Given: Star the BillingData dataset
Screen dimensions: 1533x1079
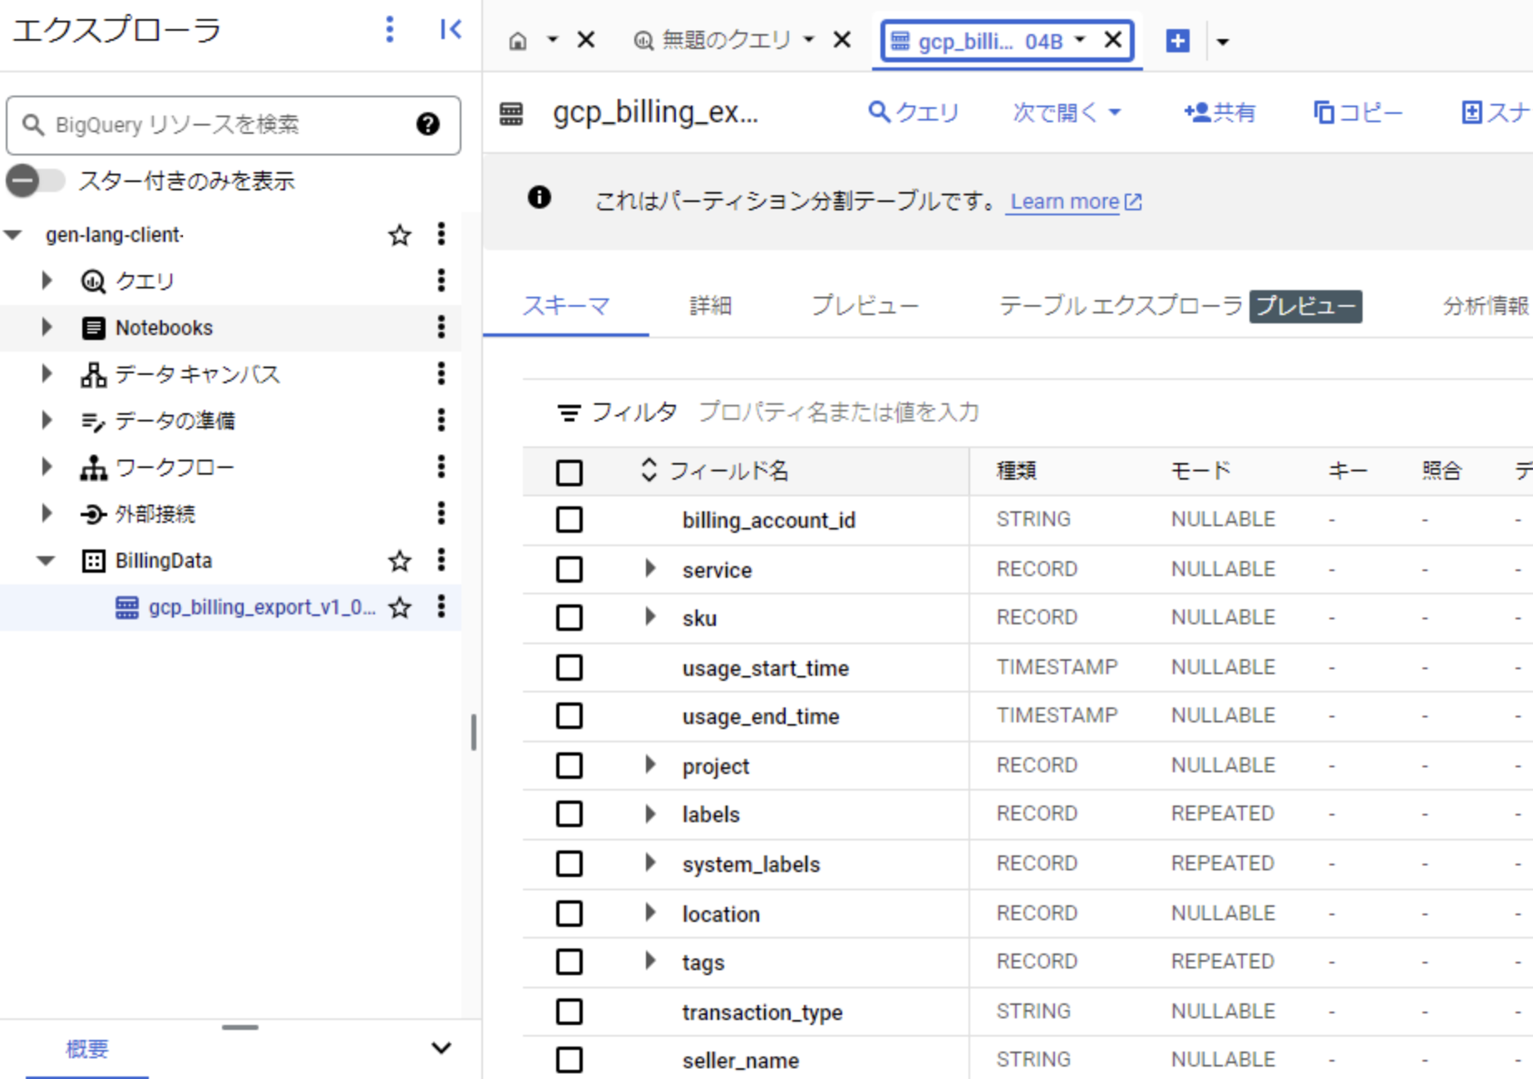Looking at the screenshot, I should (400, 561).
